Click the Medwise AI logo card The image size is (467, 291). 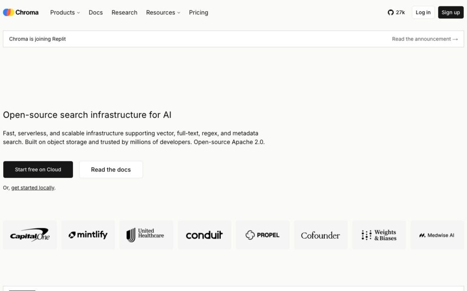tap(437, 235)
